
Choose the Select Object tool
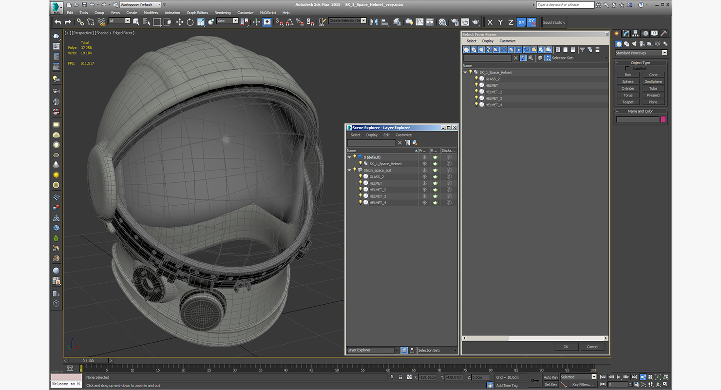136,22
